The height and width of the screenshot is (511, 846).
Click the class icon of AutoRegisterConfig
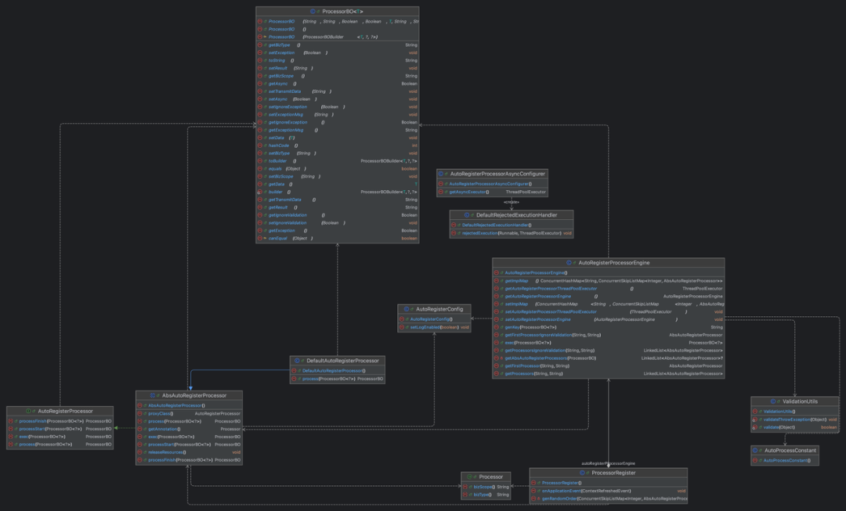pos(407,309)
